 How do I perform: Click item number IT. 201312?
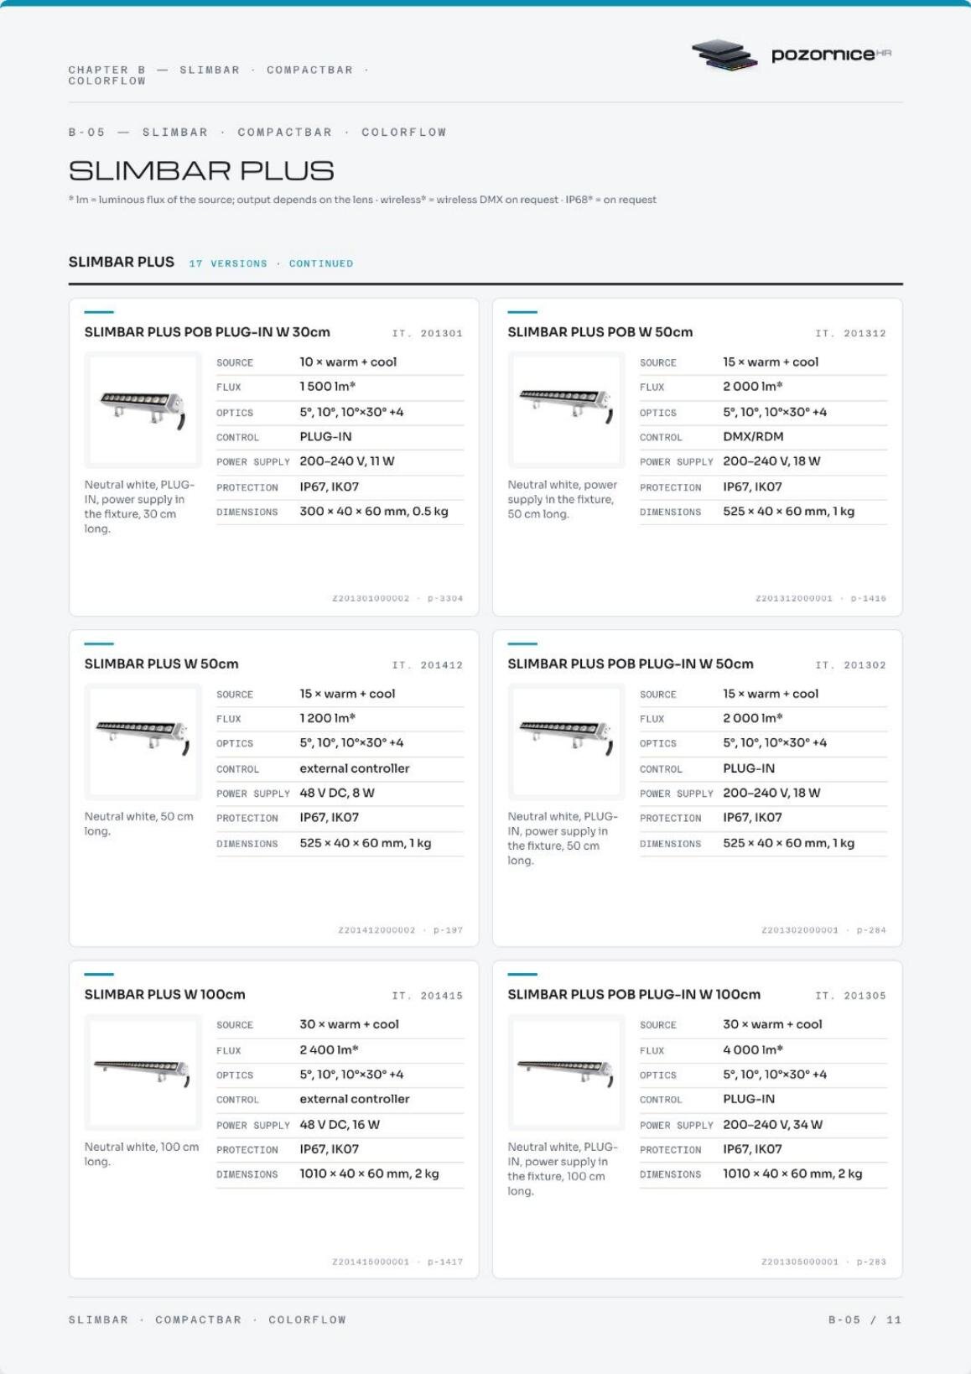850,333
